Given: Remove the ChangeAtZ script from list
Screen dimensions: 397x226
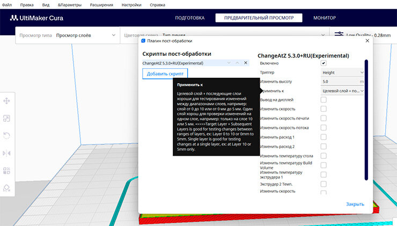Looking at the screenshot, I should tap(246, 63).
